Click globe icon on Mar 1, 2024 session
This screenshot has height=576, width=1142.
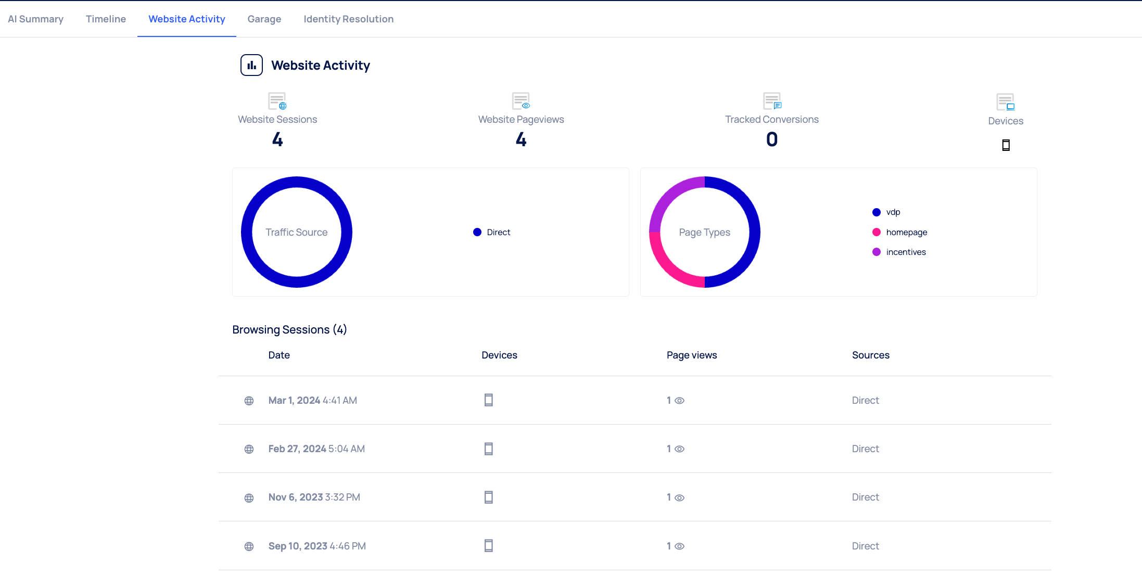pos(249,401)
